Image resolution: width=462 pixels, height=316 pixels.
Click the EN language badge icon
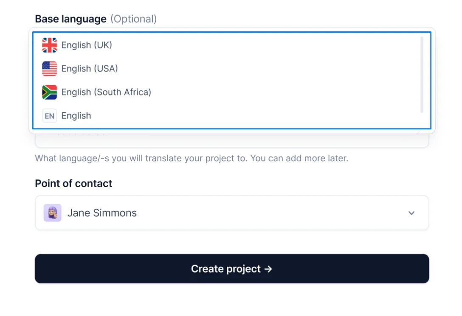[x=49, y=115]
